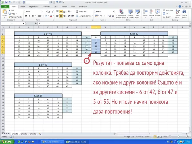Click the AutoSum sigma icon
This screenshot has width=192, height=144.
164,11
